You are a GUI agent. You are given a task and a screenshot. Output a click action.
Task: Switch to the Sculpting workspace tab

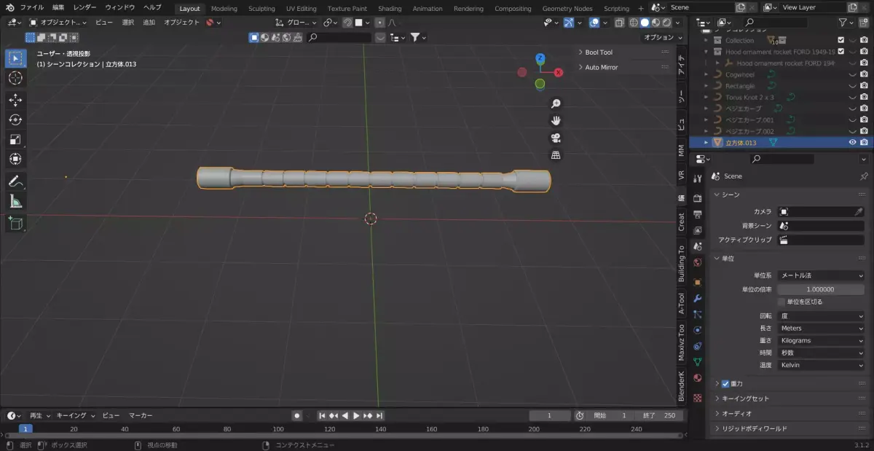point(261,9)
